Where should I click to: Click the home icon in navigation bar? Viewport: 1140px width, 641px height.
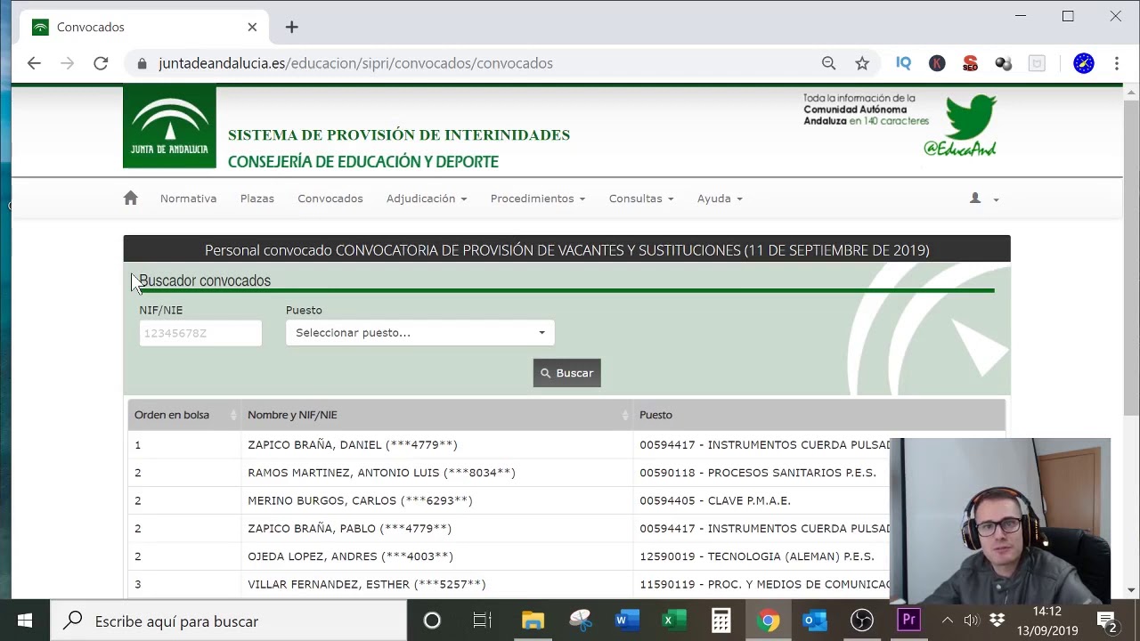pyautogui.click(x=131, y=199)
